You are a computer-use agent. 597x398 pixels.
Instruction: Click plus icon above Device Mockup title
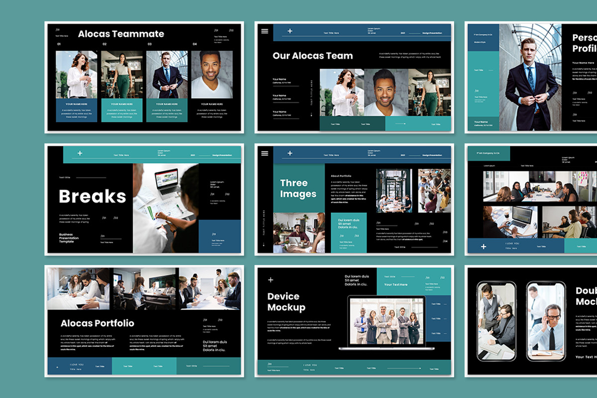pyautogui.click(x=271, y=280)
